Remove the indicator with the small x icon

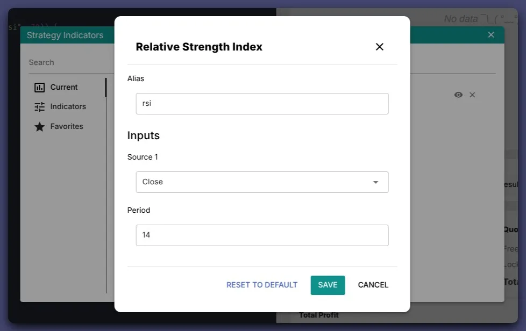pyautogui.click(x=472, y=95)
